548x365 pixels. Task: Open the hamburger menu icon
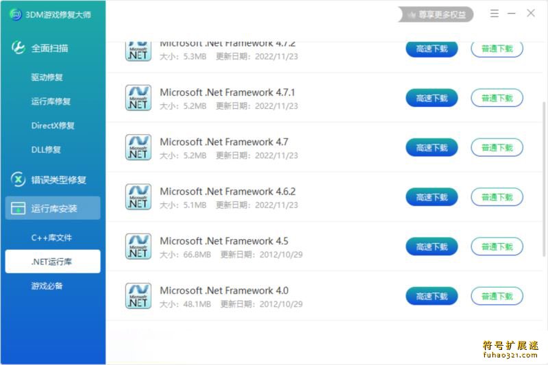[494, 14]
